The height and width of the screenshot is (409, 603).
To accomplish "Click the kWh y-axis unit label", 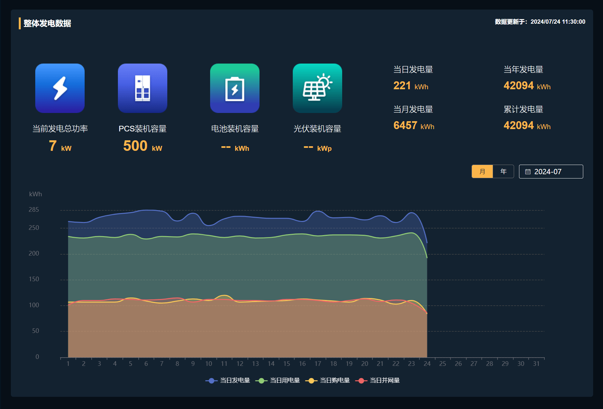I will click(36, 194).
